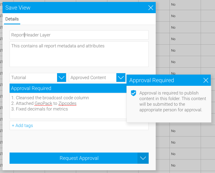Click the view description text area
Image resolution: width=215 pixels, height=173 pixels.
click(79, 54)
